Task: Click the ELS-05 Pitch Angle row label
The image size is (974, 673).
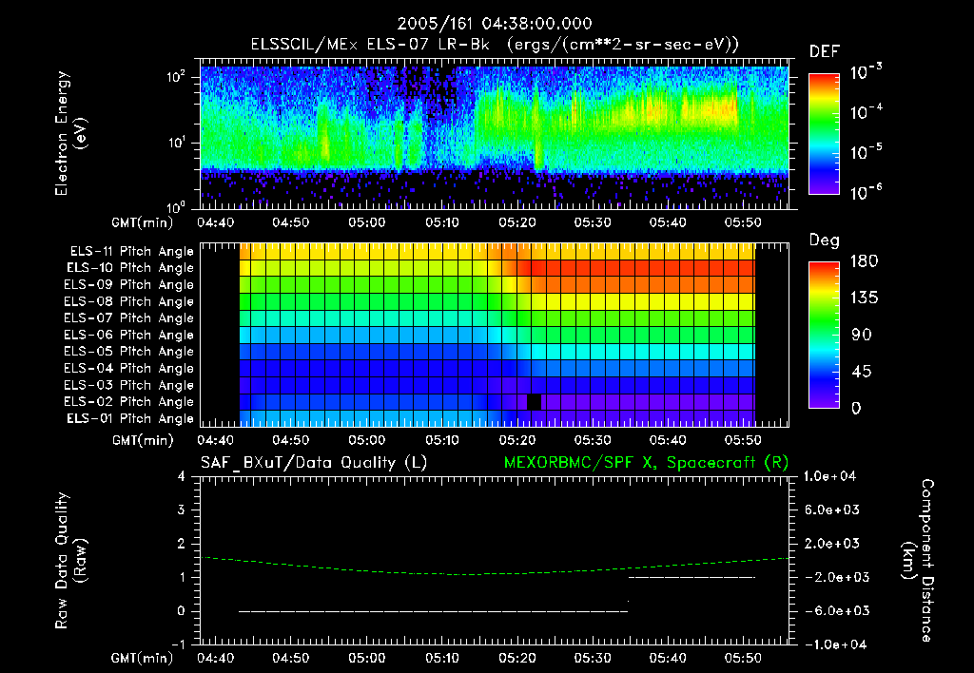Action: tap(129, 352)
